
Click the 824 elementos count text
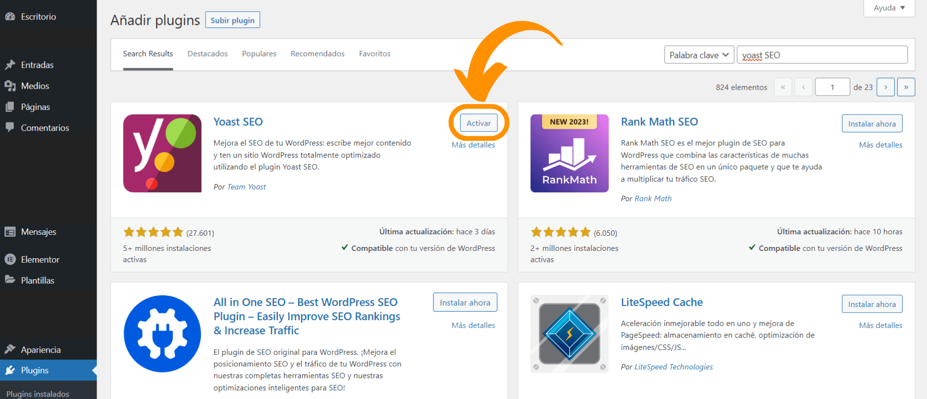click(742, 87)
